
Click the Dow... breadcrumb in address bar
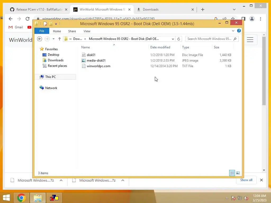pos(78,39)
